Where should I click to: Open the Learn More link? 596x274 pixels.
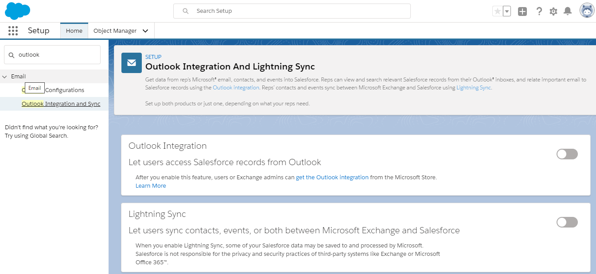point(151,186)
